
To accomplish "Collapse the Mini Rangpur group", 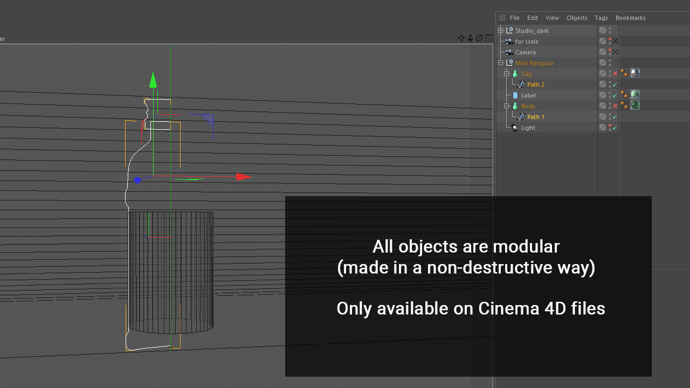I will tap(501, 63).
